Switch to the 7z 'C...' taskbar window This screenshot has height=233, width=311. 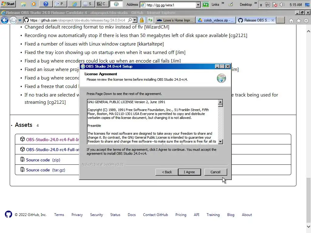click(102, 4)
